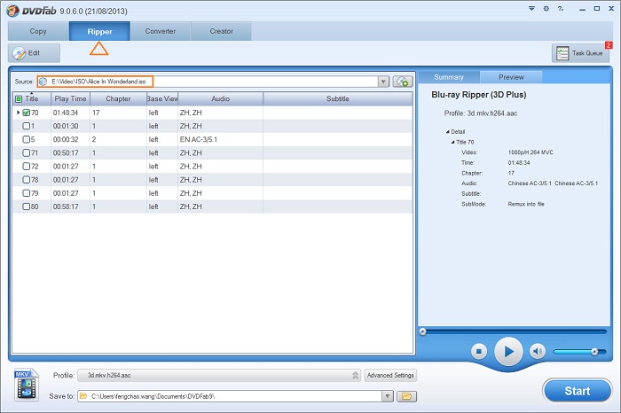Click the Base View column header
The width and height of the screenshot is (621, 413).
click(162, 99)
